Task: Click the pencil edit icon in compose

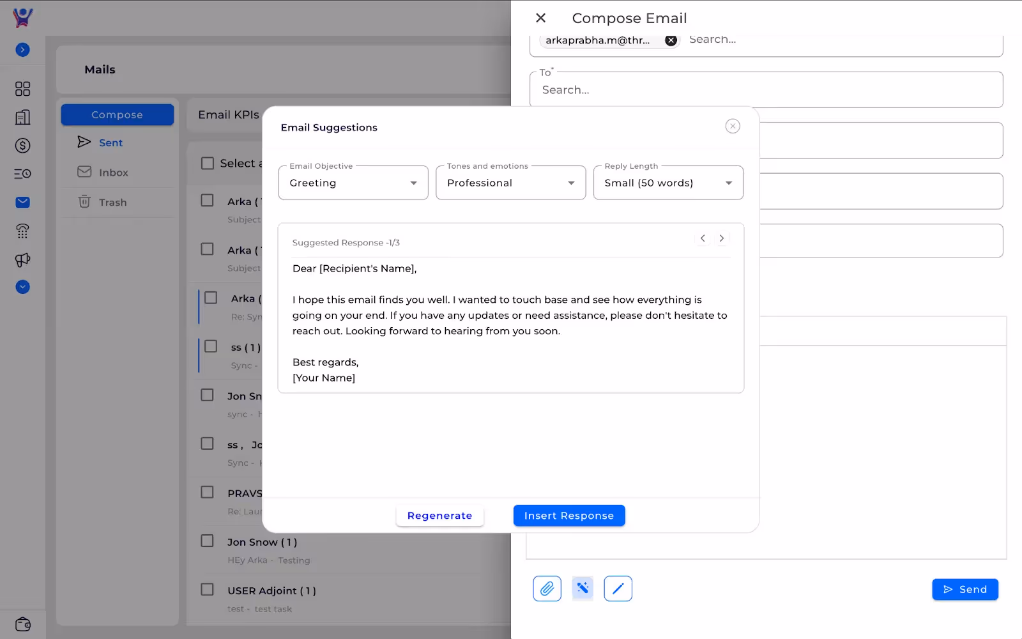Action: (x=618, y=589)
